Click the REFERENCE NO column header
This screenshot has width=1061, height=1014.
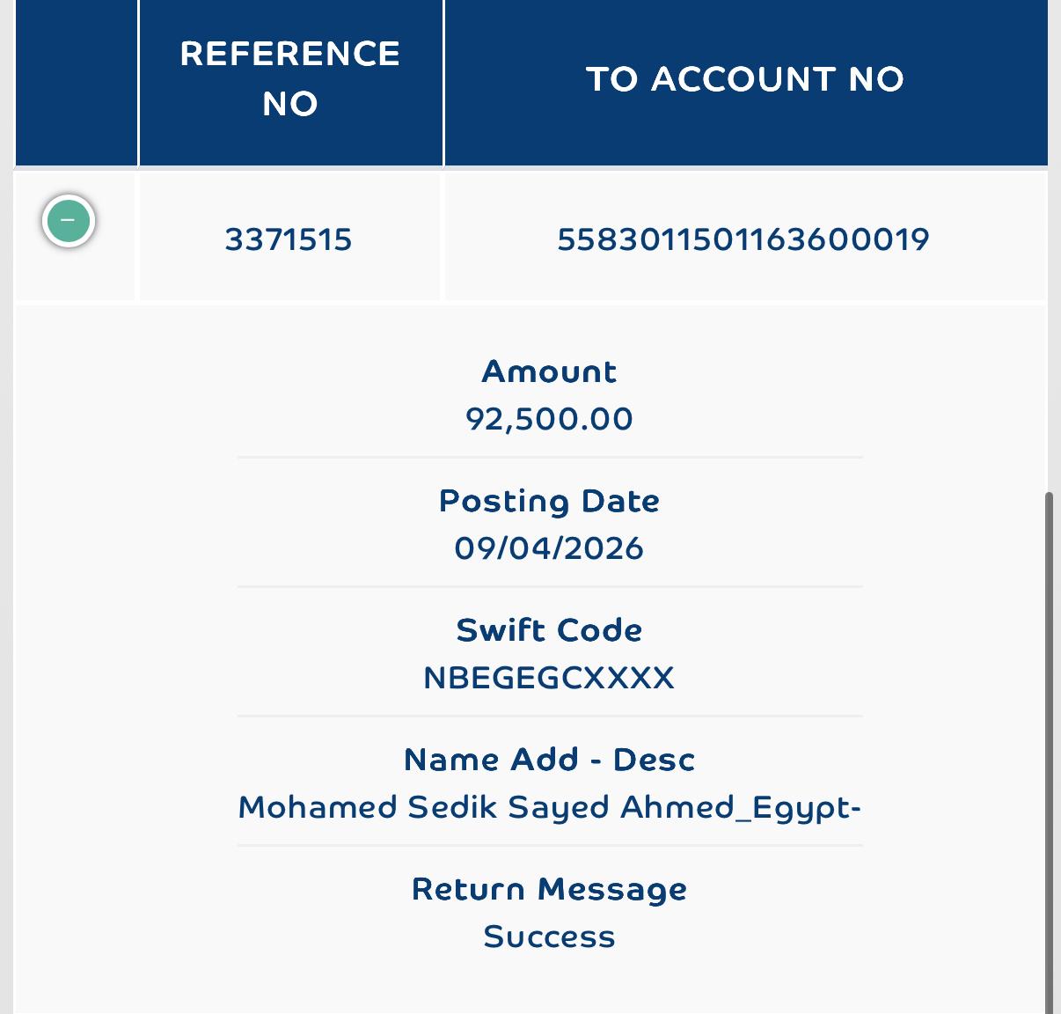coord(290,79)
